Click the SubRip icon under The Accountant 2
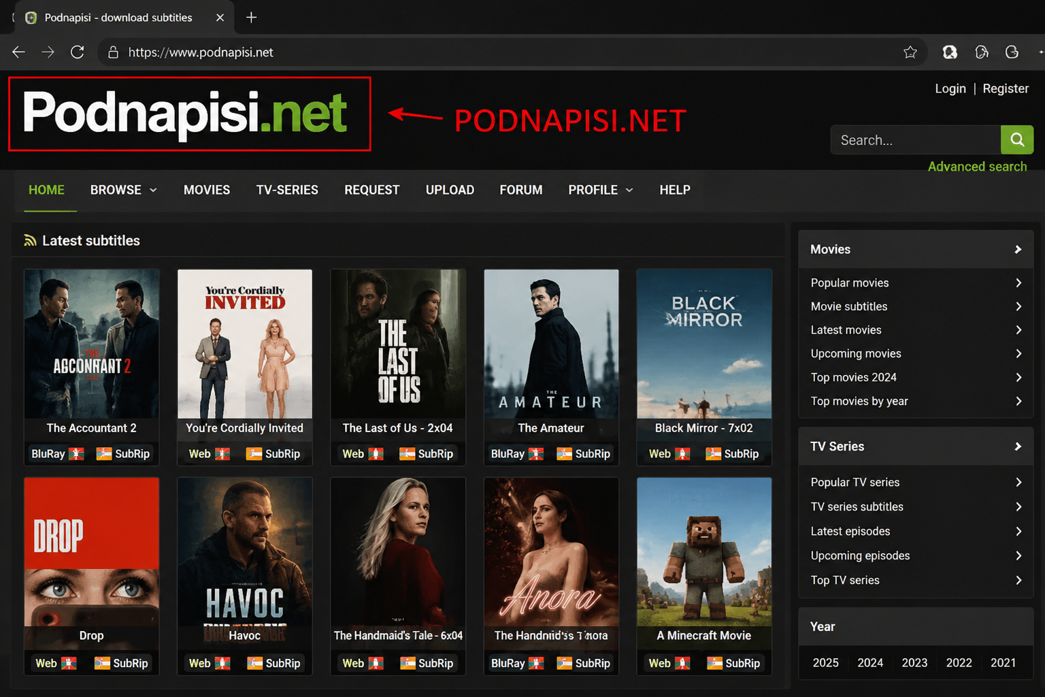The image size is (1045, 697). pos(104,454)
